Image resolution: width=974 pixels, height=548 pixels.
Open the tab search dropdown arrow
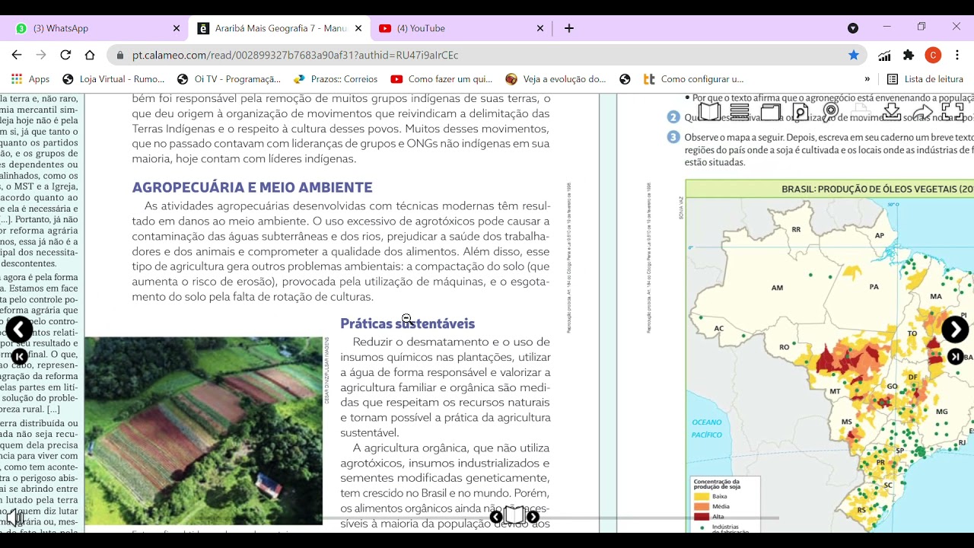[853, 28]
